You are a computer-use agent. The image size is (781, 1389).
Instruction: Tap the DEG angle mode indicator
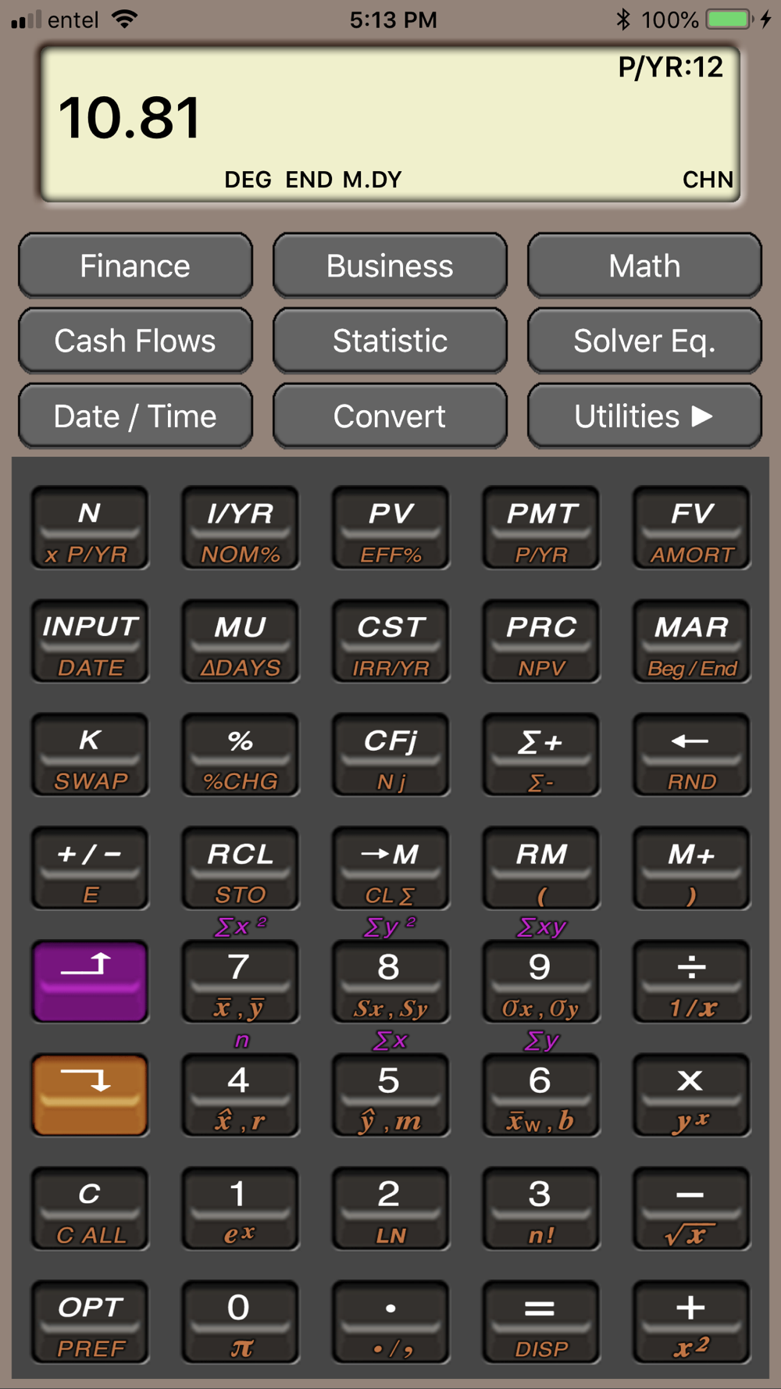[x=248, y=180]
